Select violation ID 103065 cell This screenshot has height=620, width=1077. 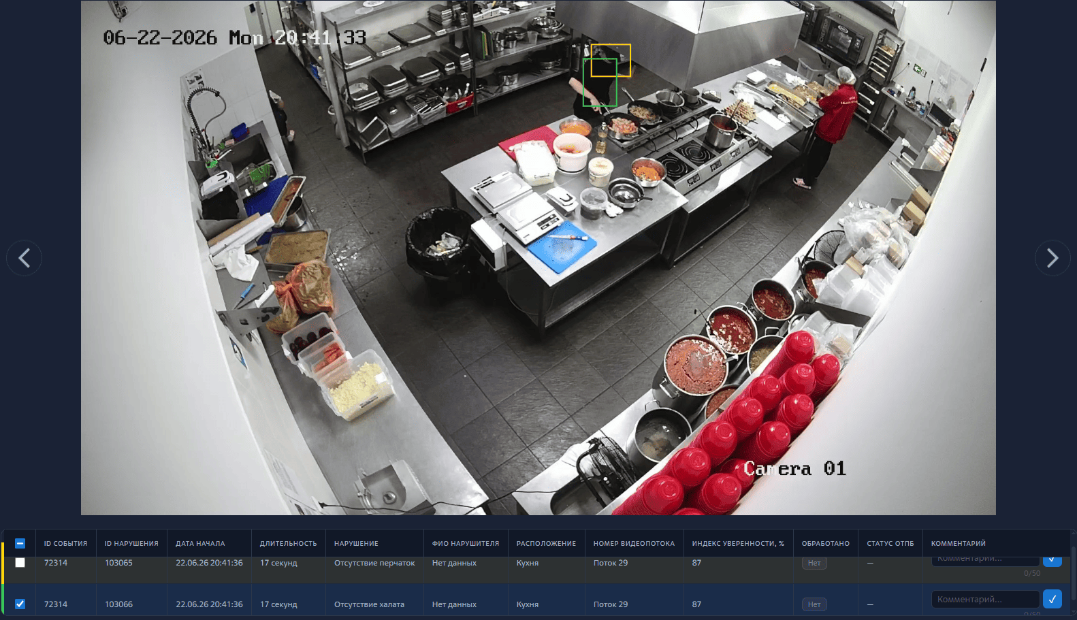tap(118, 563)
